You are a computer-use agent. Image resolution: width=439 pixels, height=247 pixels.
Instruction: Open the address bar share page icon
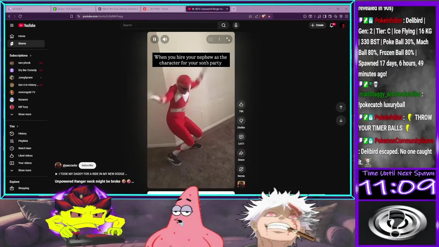point(256,16)
